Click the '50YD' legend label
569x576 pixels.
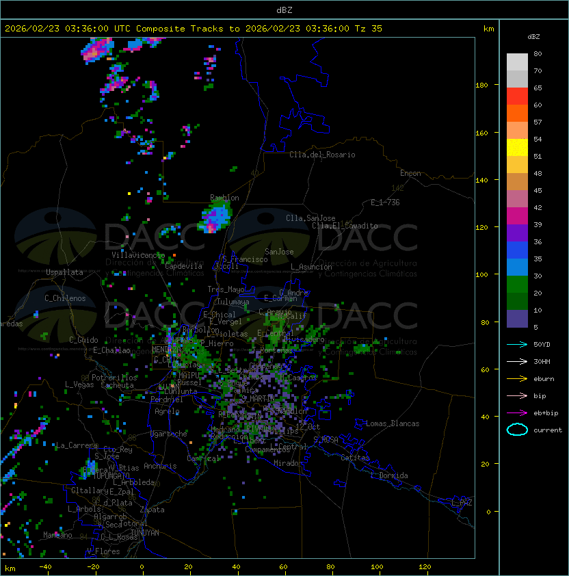542,344
